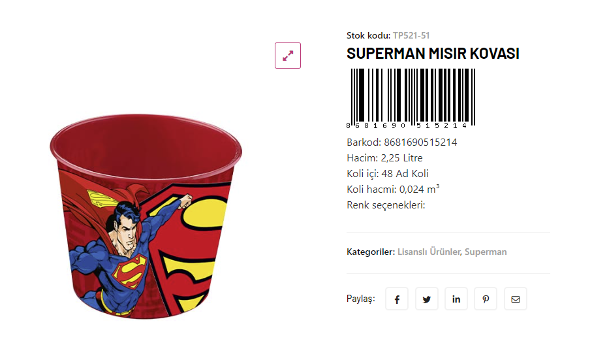Open the Superman category link
607x364 pixels.
[486, 252]
